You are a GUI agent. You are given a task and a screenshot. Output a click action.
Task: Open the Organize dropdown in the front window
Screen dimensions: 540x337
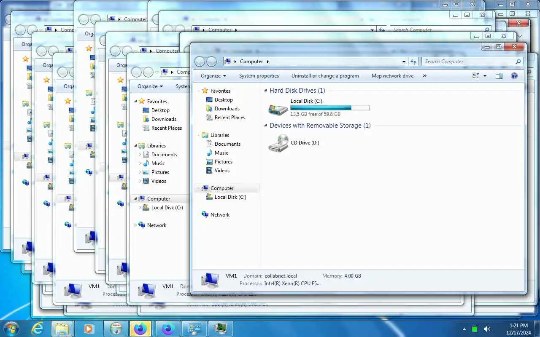[x=213, y=76]
